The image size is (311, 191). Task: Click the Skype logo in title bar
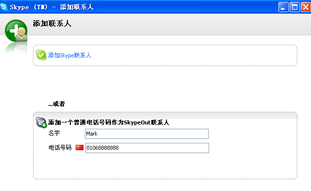[4, 7]
